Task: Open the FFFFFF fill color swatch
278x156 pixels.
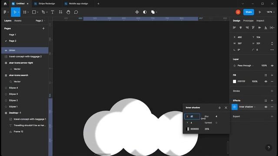Action: (235, 81)
